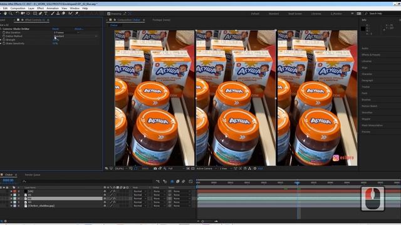Select the Eraser tool
The height and width of the screenshot is (225, 401).
point(63,13)
